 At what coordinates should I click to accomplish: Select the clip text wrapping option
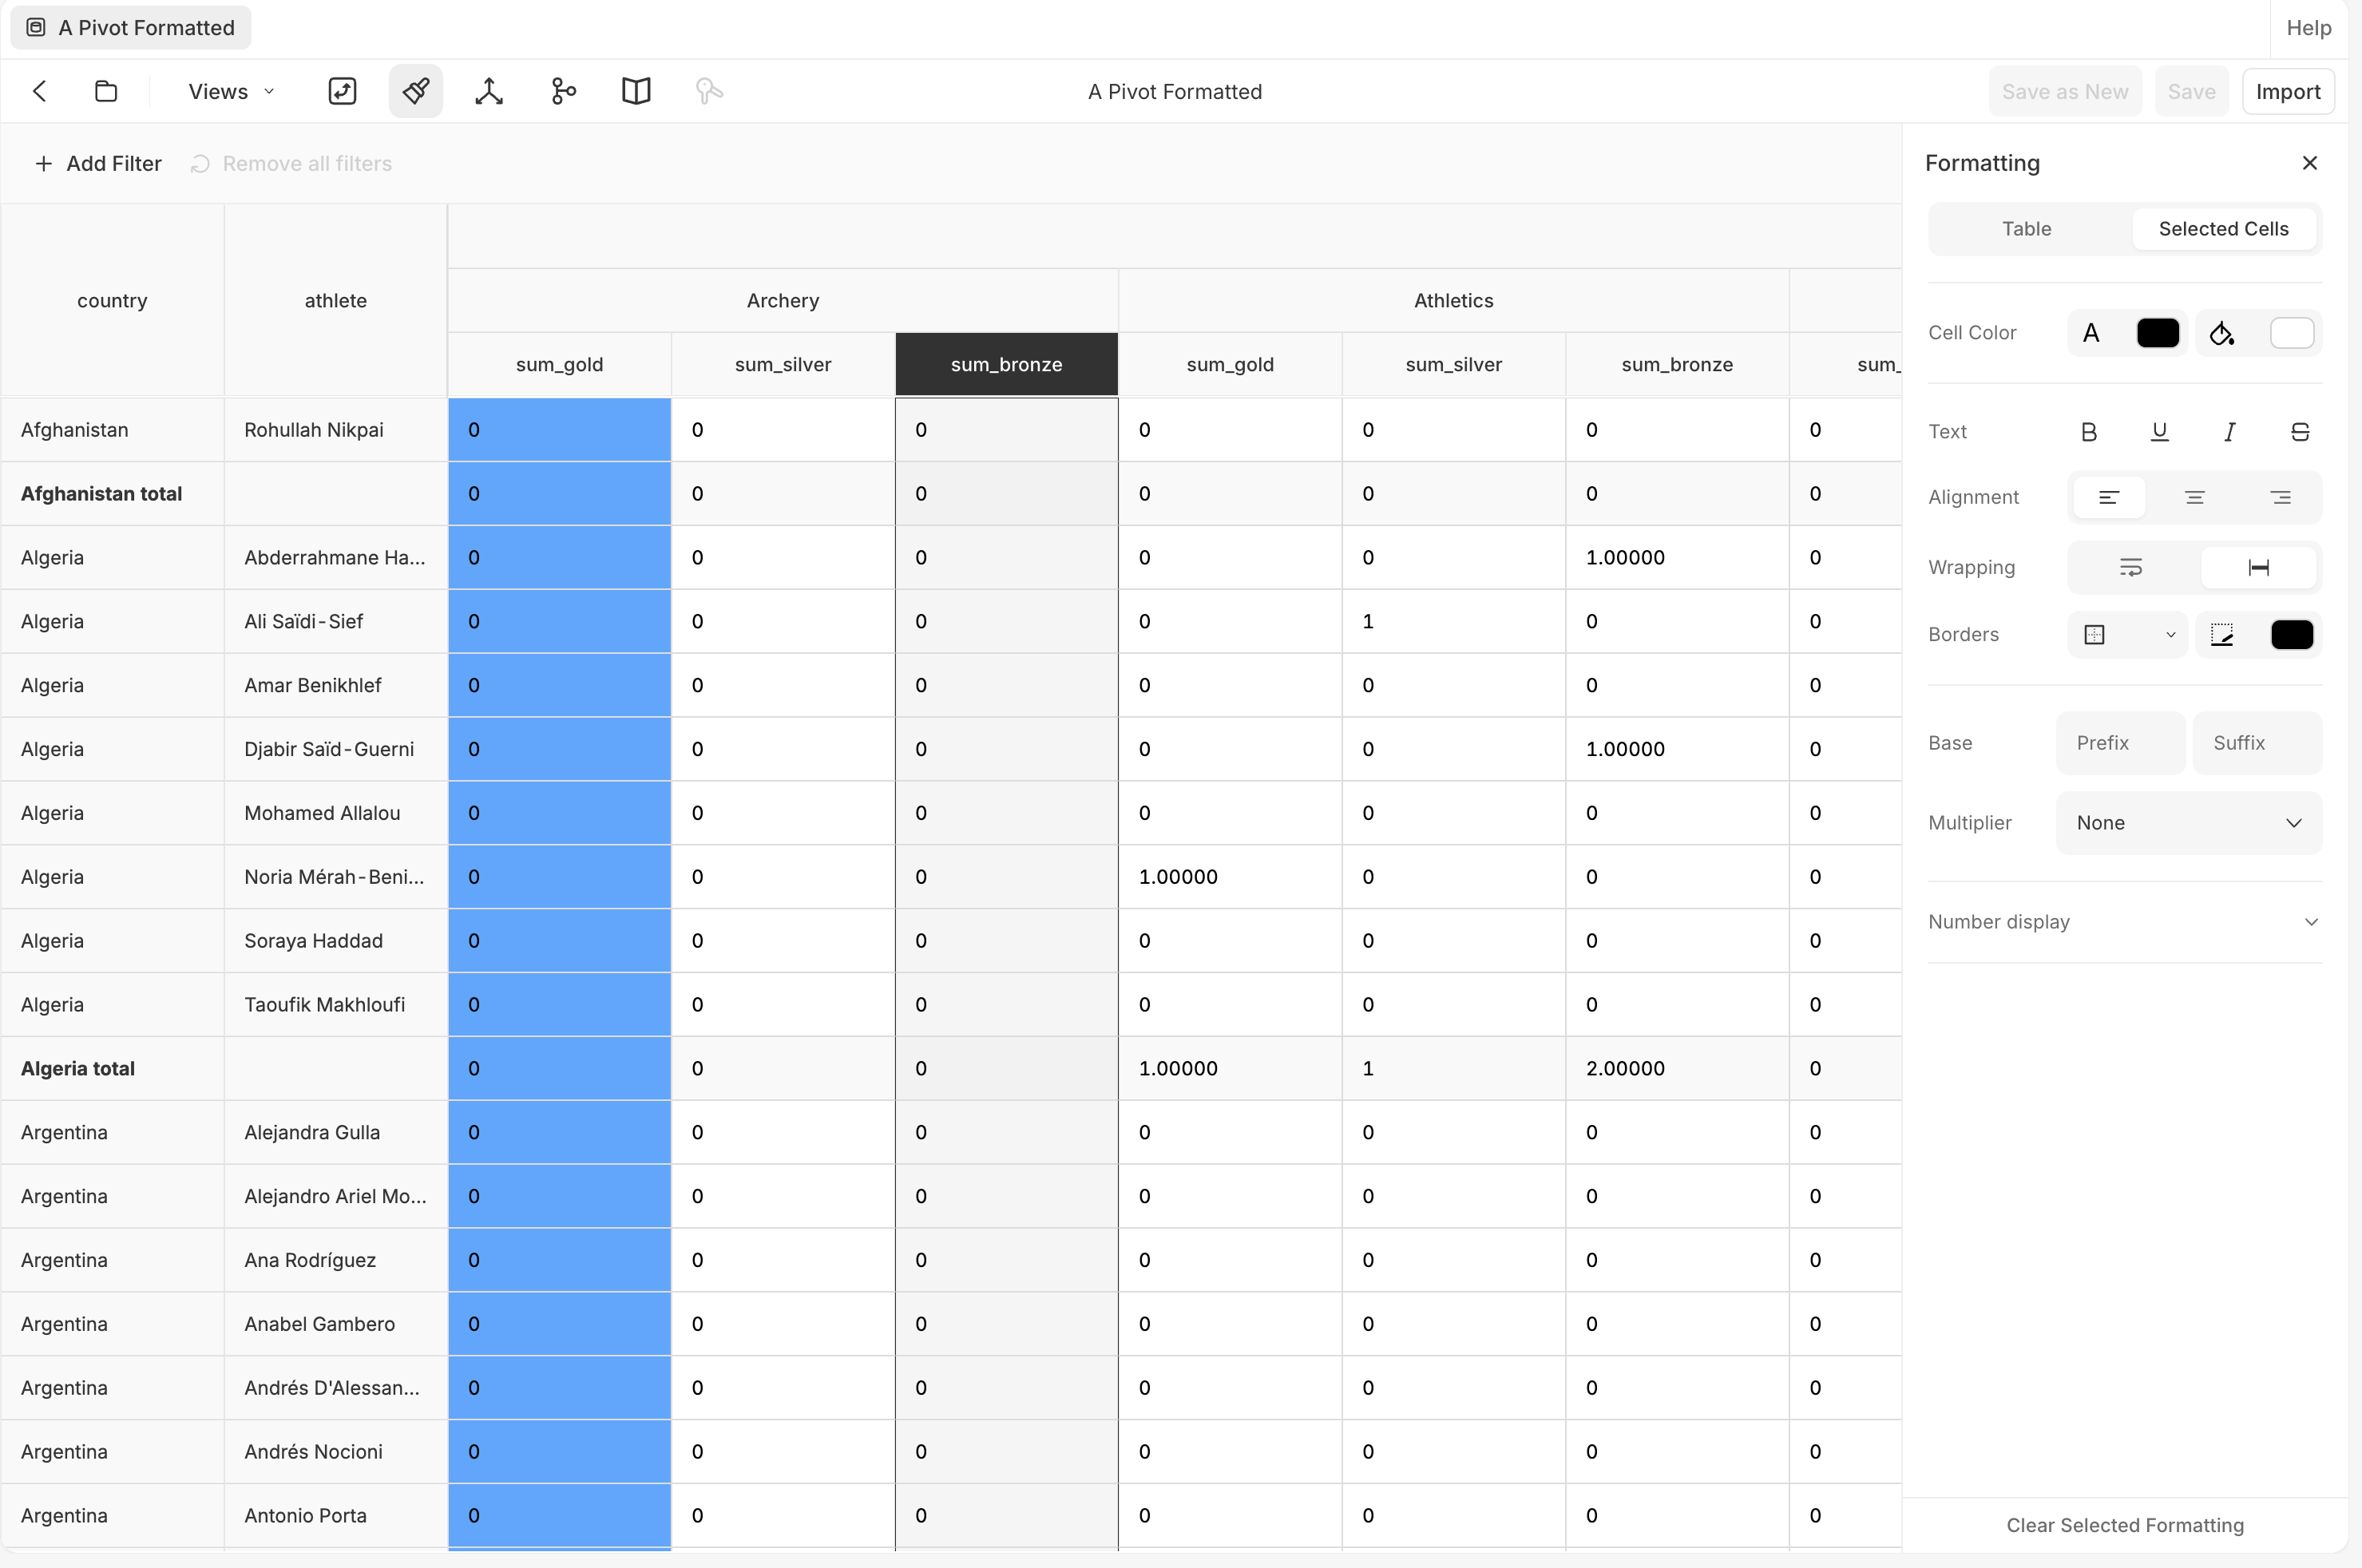pos(2259,568)
